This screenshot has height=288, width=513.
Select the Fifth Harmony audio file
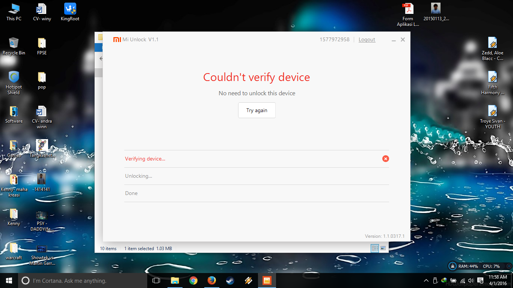coord(493,83)
